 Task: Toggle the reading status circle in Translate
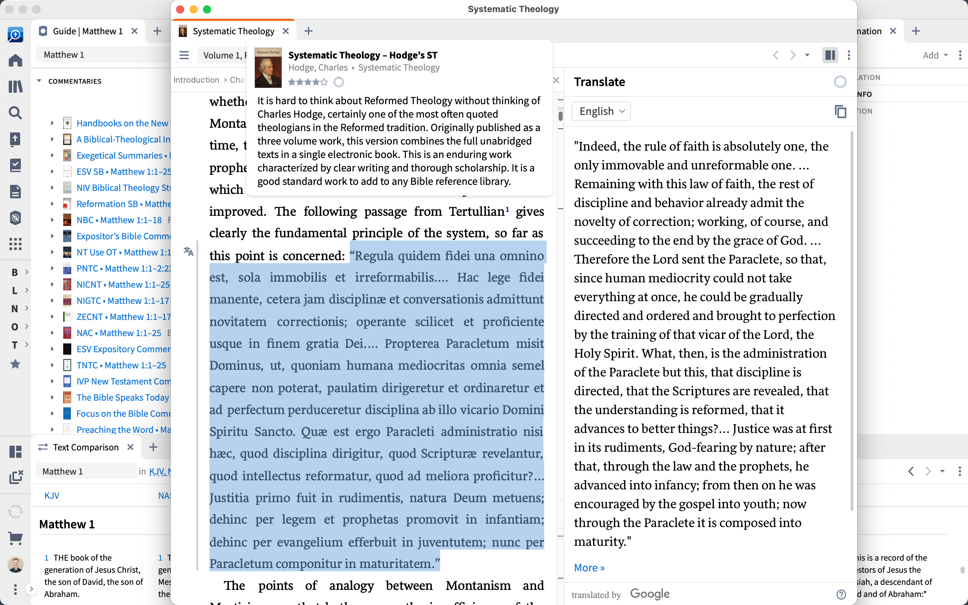(840, 82)
